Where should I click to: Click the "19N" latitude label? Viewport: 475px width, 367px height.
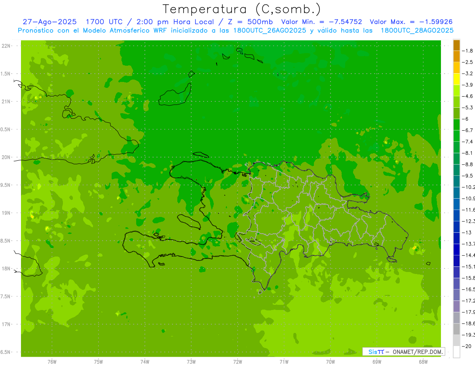6,213
